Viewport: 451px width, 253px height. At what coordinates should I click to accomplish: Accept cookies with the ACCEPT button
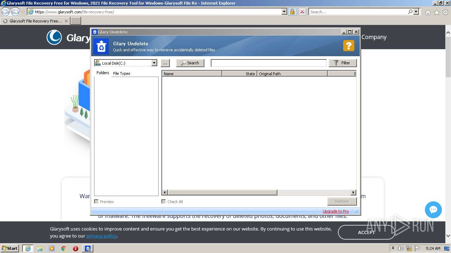[x=366, y=232]
